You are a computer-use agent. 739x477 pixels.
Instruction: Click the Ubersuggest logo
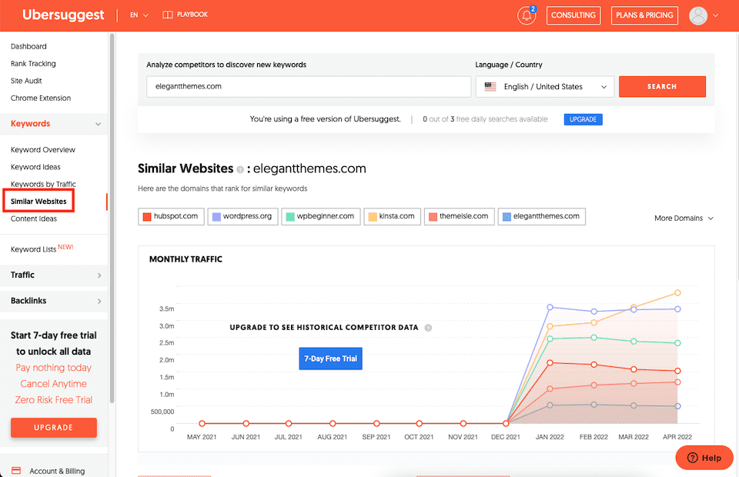click(63, 15)
